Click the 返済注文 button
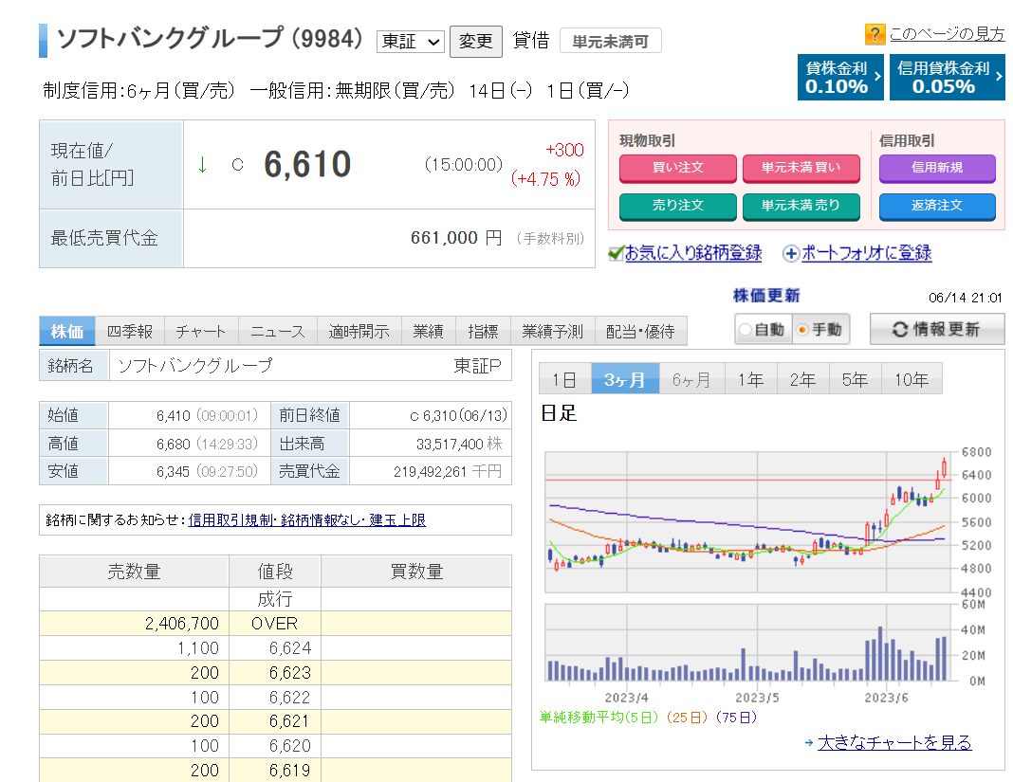This screenshot has height=782, width=1013. point(937,206)
